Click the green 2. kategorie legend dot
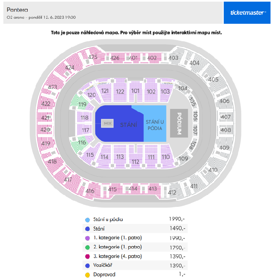This screenshot has height=278, width=274. tap(88, 247)
